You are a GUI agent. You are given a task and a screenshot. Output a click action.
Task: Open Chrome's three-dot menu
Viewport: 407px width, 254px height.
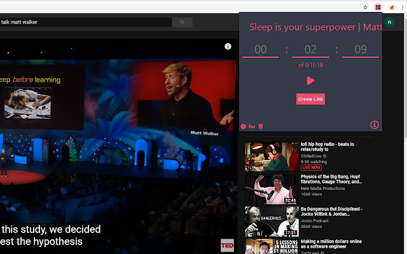tap(403, 7)
